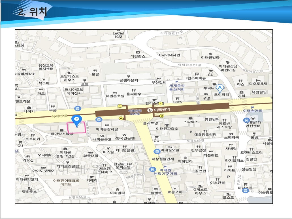Click the won icon above 새마을금고

pos(102,136)
